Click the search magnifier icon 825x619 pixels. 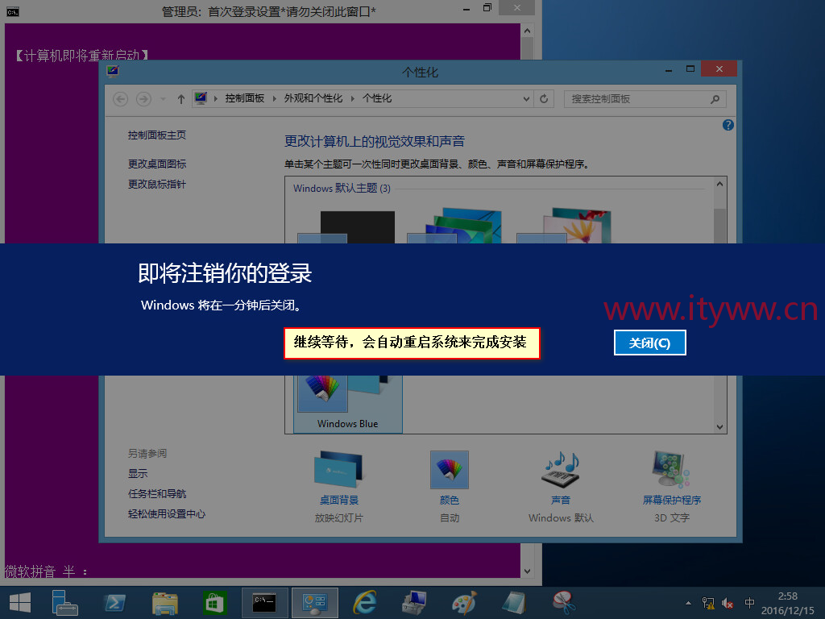pos(715,99)
